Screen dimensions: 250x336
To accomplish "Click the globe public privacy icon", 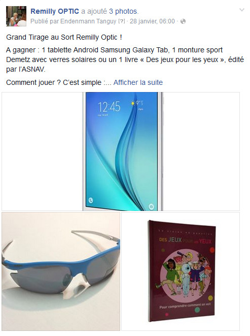I will pyautogui.click(x=183, y=21).
